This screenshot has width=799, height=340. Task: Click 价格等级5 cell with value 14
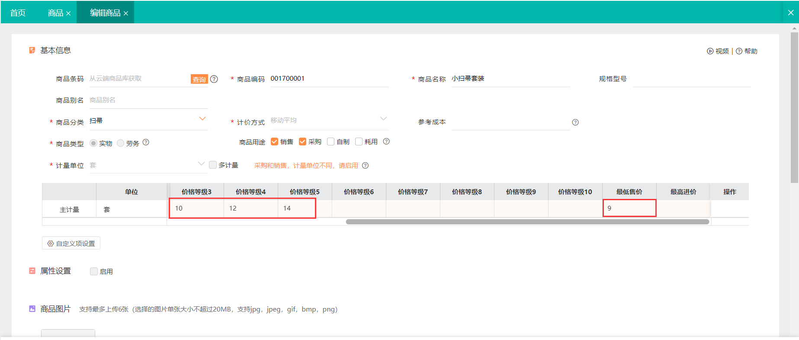point(305,208)
